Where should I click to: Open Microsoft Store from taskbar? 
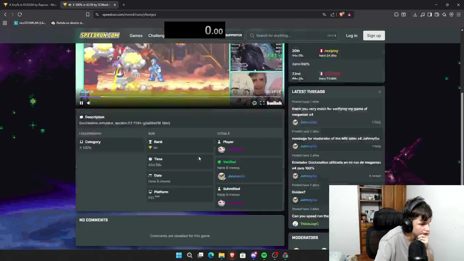click(x=243, y=255)
